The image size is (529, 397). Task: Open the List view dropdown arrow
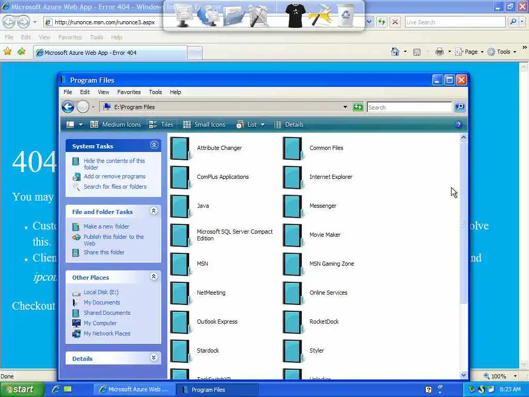(x=263, y=125)
